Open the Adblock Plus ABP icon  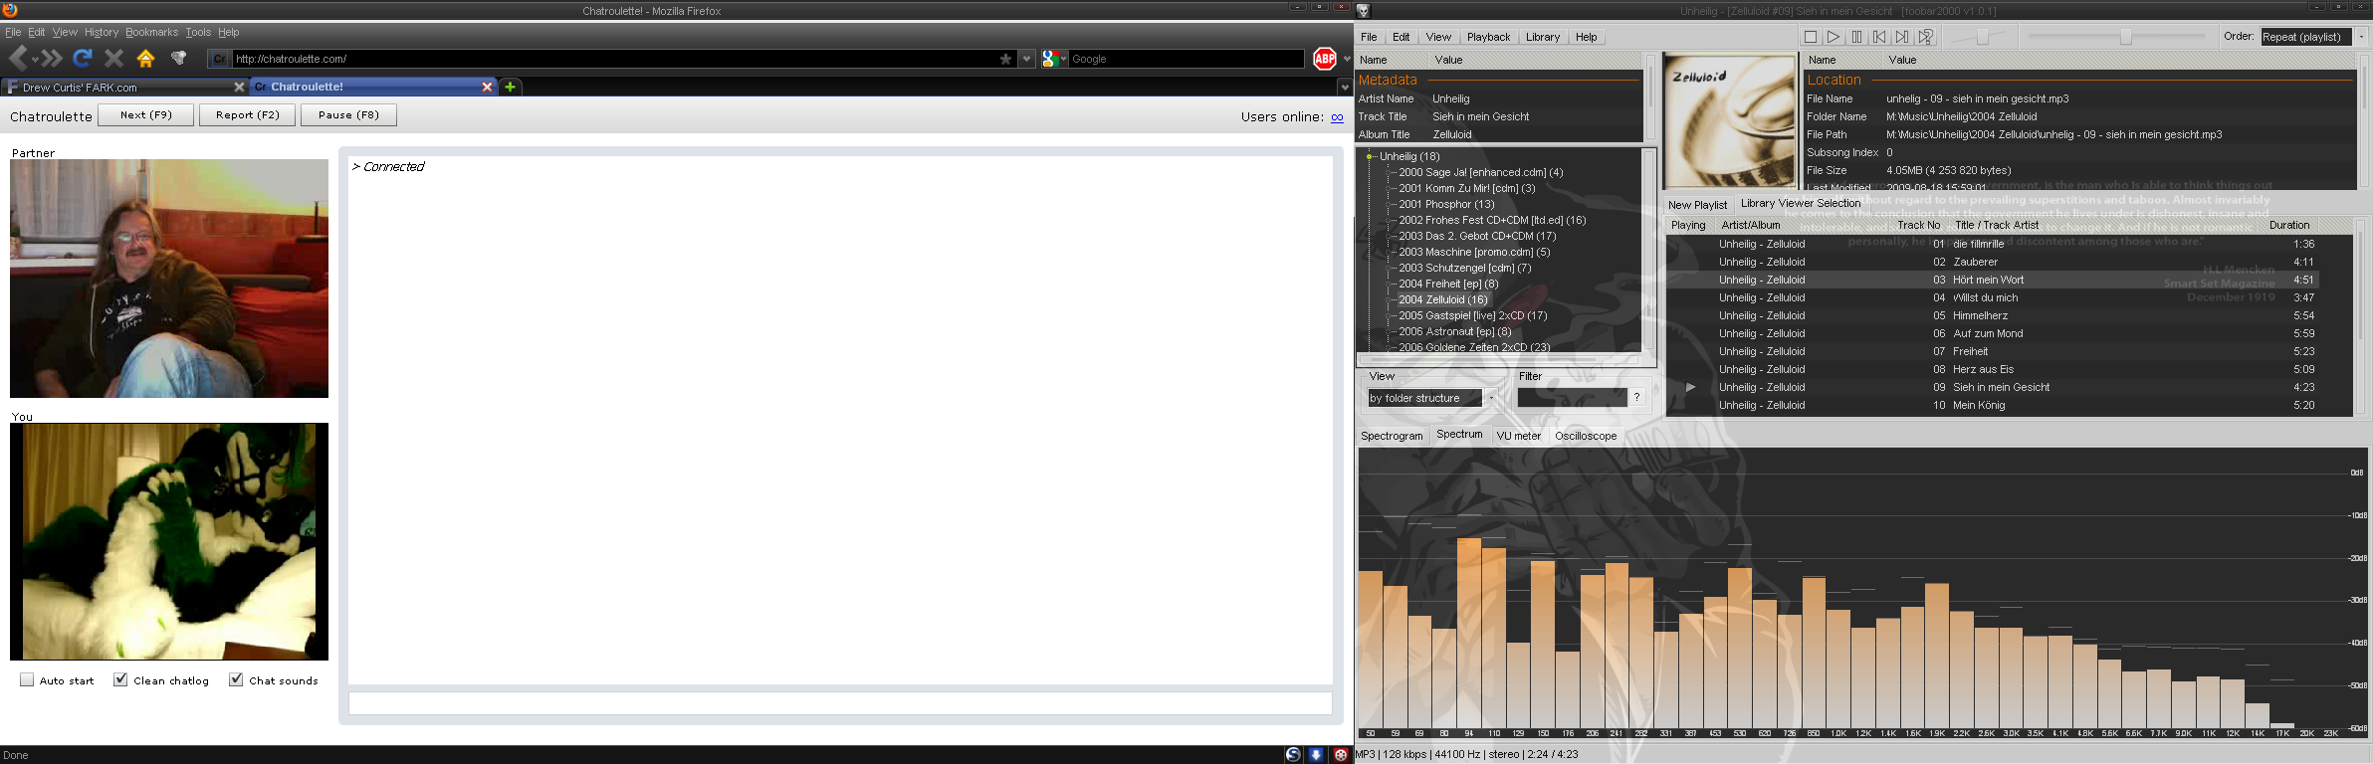(1324, 59)
